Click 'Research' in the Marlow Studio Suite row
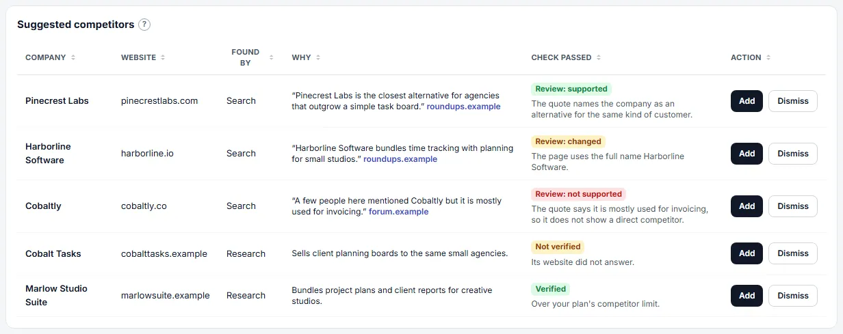843x334 pixels. (x=246, y=296)
